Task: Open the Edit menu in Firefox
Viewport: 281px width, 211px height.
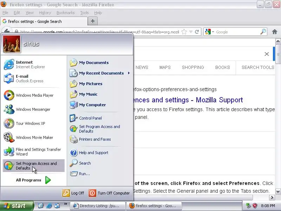Action: coord(17,13)
